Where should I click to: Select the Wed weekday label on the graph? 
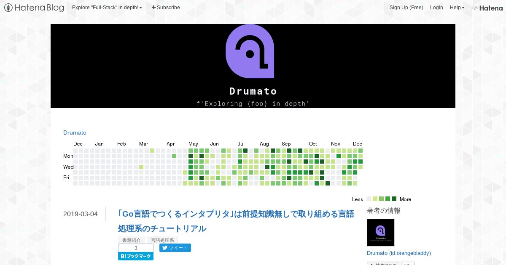coord(68,167)
